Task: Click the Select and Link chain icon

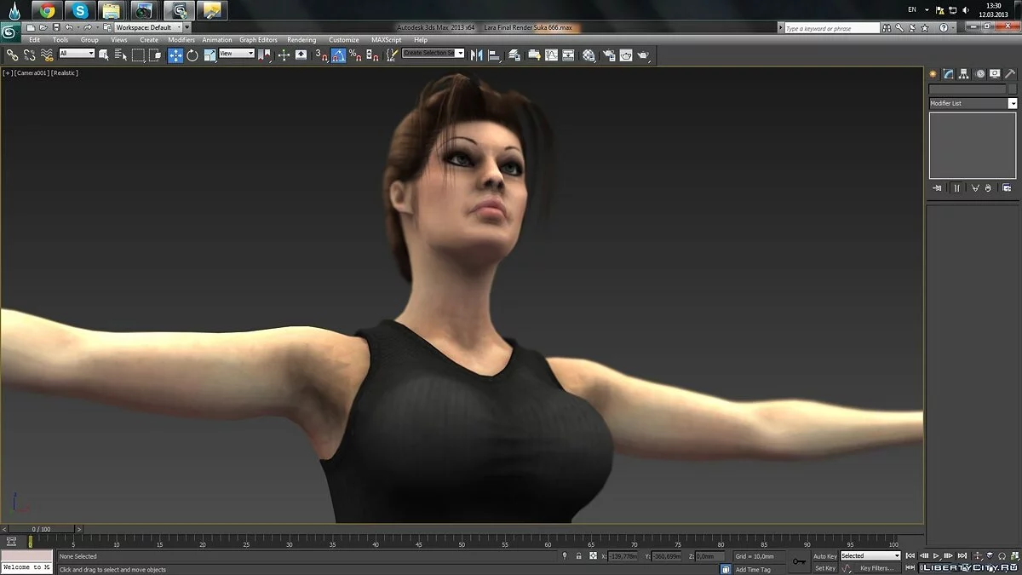Action: 12,55
